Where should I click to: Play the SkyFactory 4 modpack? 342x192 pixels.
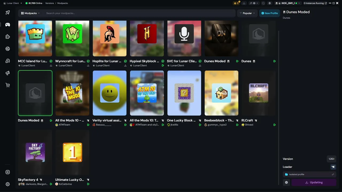tap(51, 184)
